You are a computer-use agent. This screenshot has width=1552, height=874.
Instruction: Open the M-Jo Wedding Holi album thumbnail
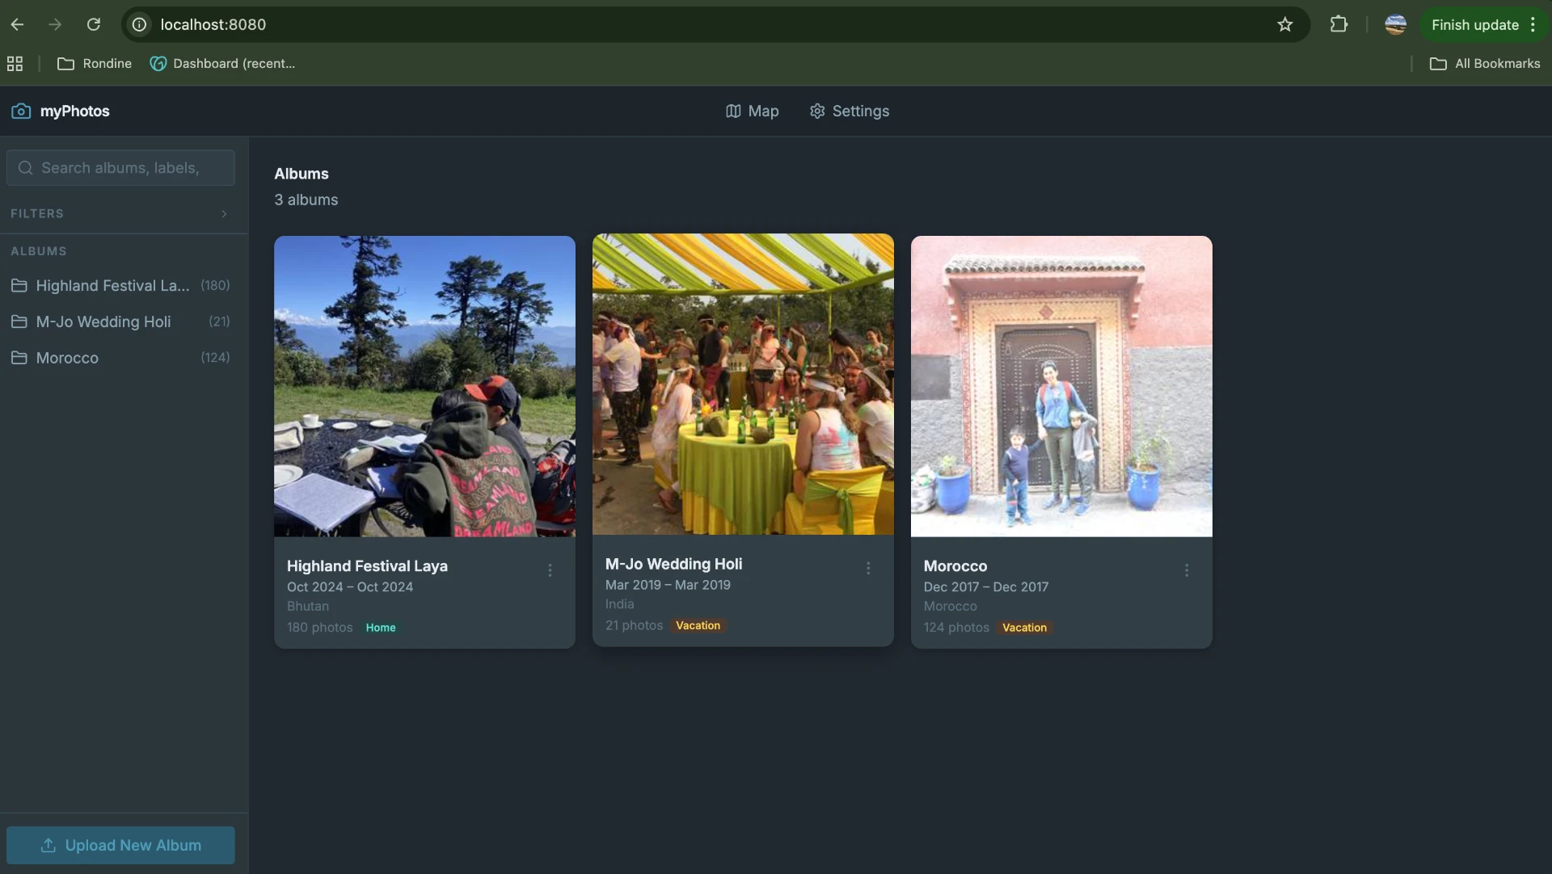click(743, 384)
